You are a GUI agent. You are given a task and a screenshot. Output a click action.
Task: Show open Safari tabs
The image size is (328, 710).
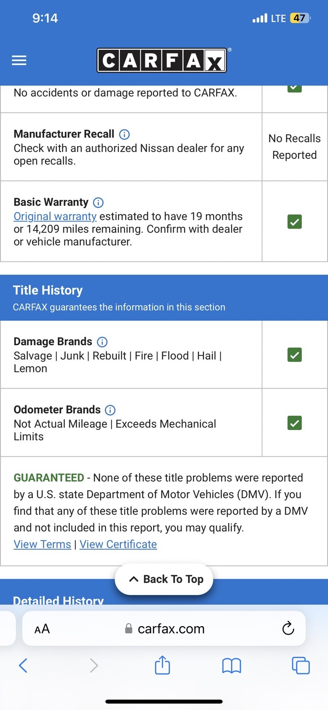(x=300, y=665)
